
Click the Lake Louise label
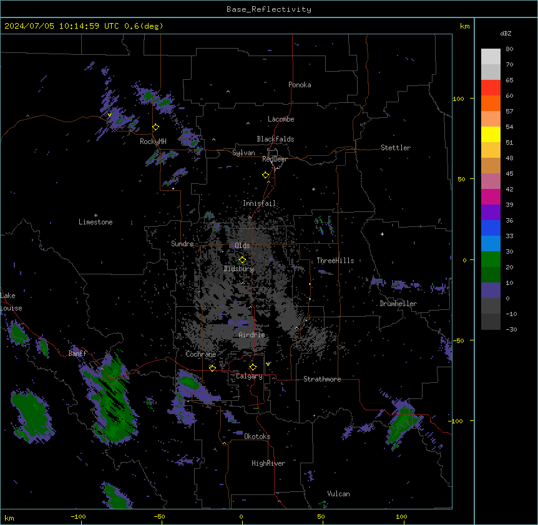click(x=11, y=302)
